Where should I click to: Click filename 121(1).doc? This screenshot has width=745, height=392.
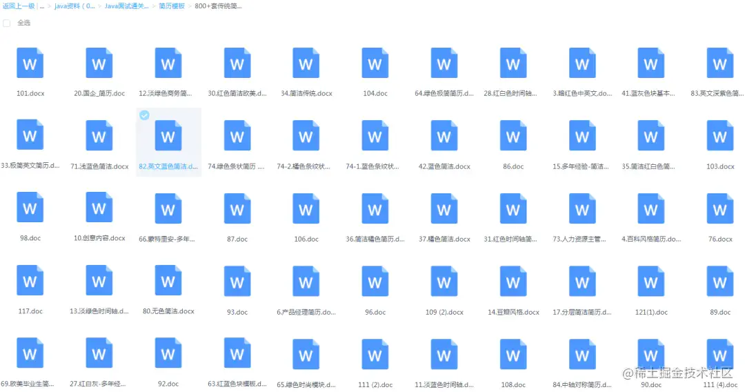651,312
